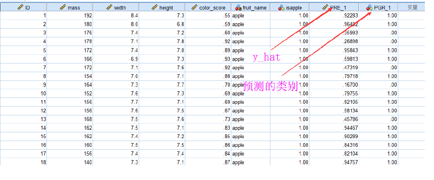The image size is (434, 180).
Task: Click PRE_1 cell with value .79718
Action: (x=334, y=76)
